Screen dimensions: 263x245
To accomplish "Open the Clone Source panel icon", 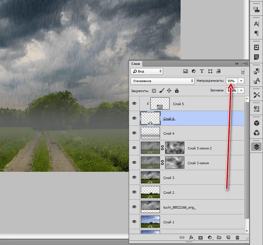I will coord(256,9).
